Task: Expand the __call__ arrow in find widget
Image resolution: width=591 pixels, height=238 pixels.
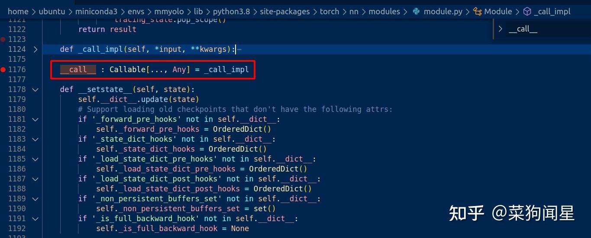Action: pos(501,29)
